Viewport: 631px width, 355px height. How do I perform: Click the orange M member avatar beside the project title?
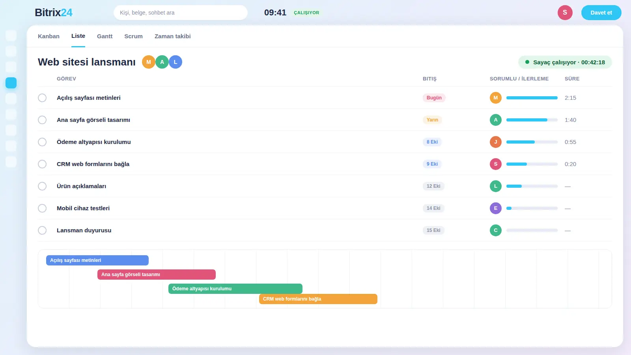pos(149,62)
